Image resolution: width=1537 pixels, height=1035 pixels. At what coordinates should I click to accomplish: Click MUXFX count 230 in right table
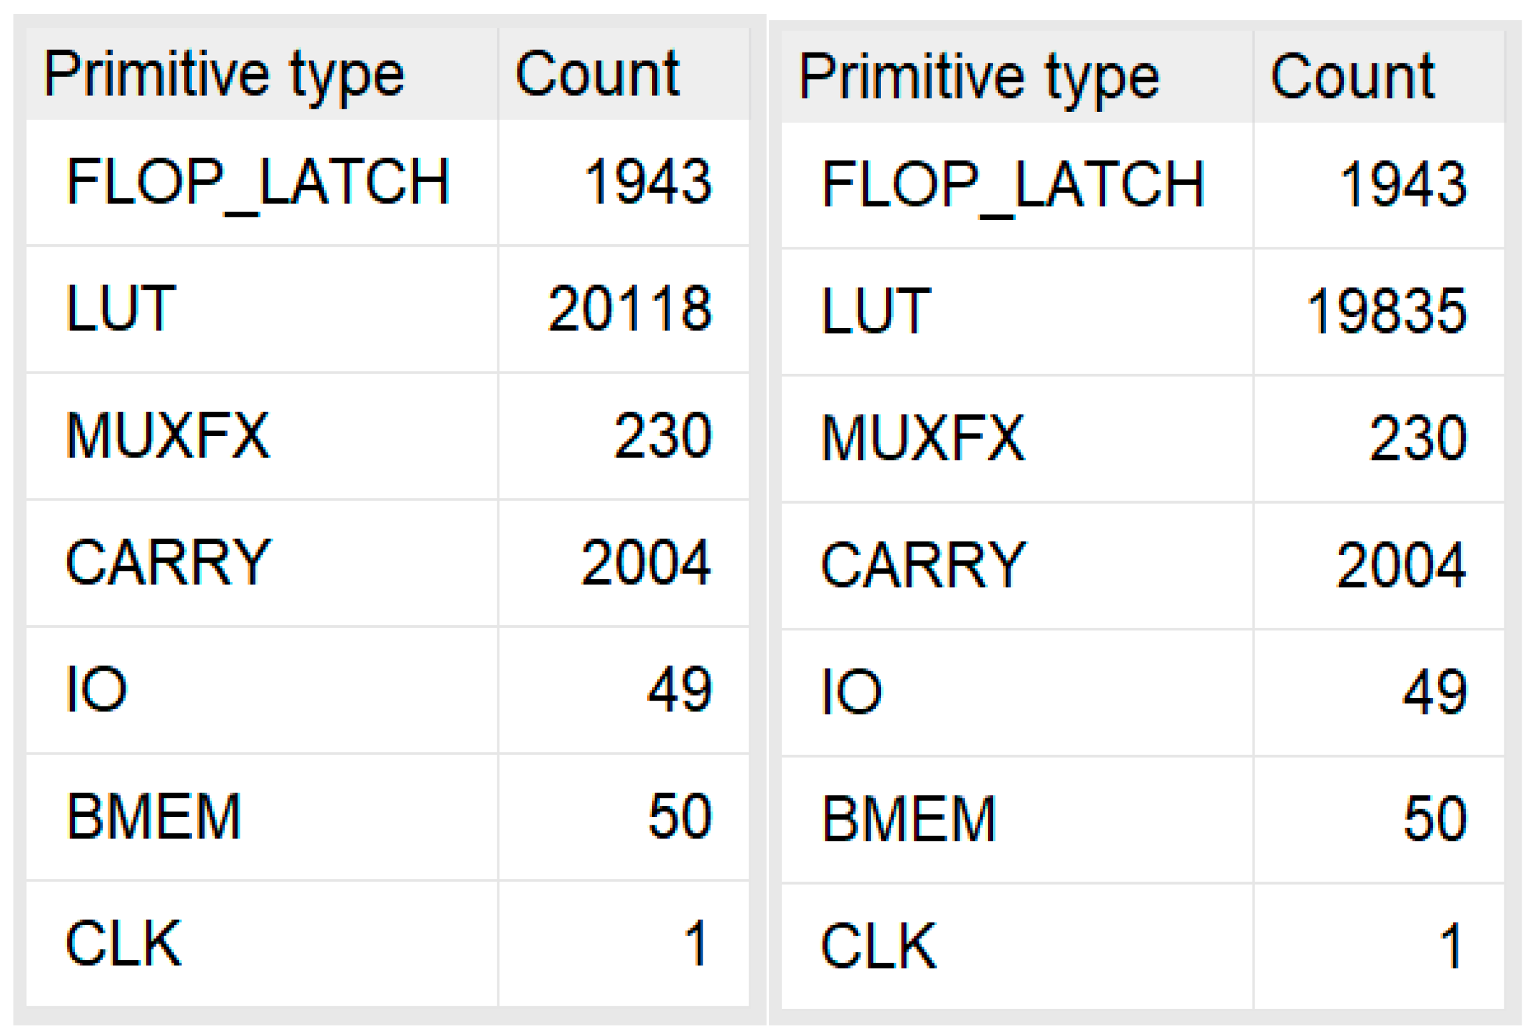1418,439
